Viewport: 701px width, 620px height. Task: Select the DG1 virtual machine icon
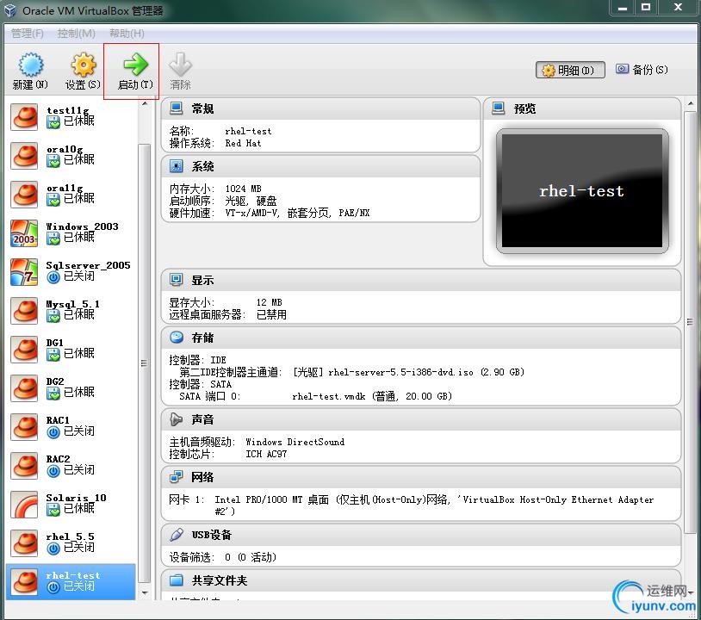pos(25,350)
